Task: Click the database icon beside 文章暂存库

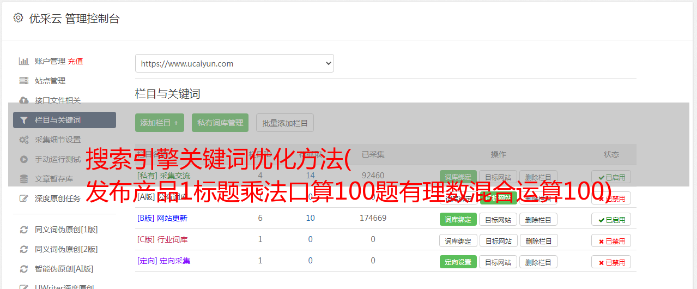Action: [24, 179]
